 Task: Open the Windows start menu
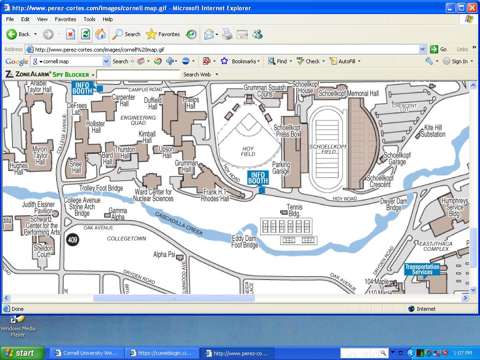pyautogui.click(x=22, y=353)
